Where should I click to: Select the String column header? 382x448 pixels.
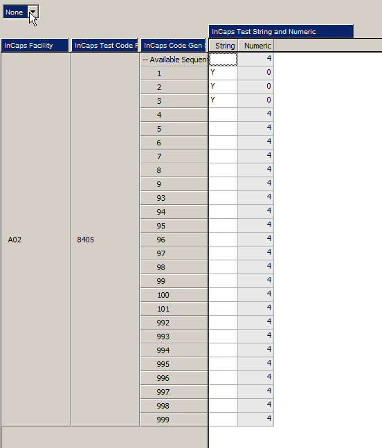point(224,46)
